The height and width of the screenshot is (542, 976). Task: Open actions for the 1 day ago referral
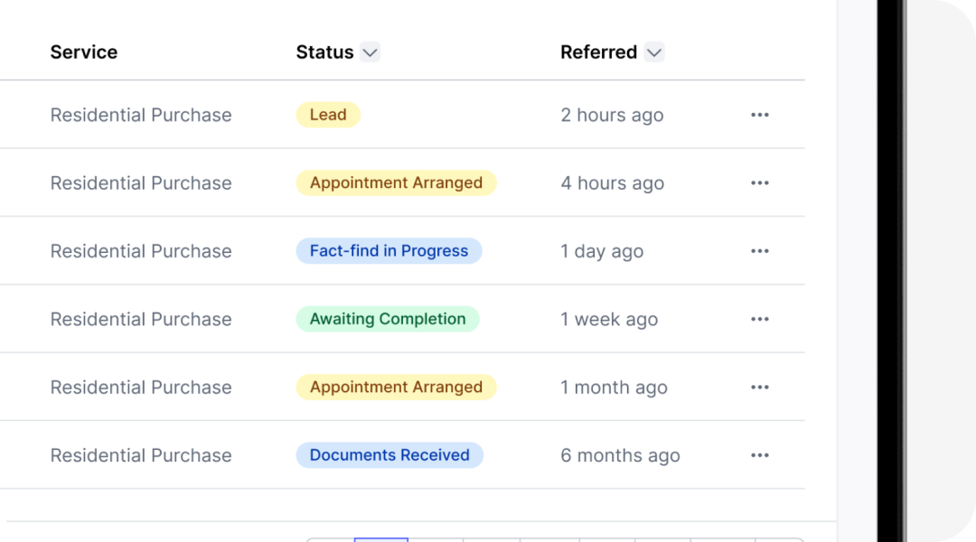[759, 250]
